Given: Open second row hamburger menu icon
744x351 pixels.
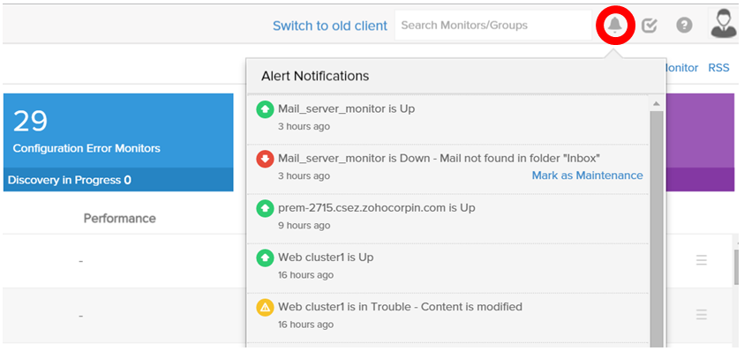Looking at the screenshot, I should click(x=702, y=315).
